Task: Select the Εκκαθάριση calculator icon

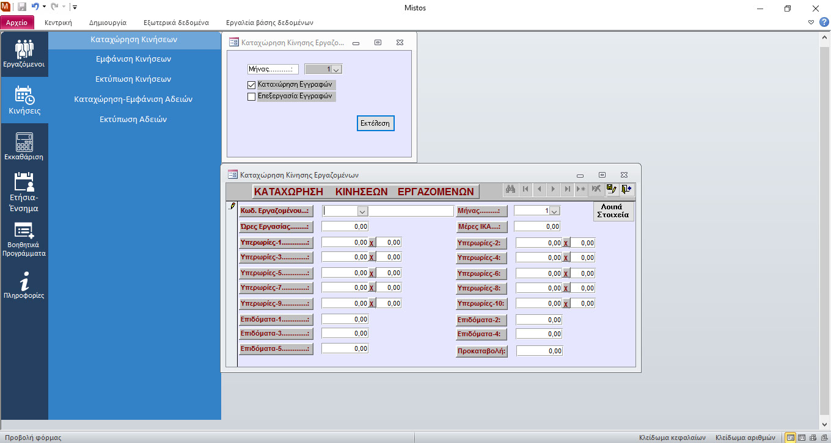Action: [x=24, y=146]
